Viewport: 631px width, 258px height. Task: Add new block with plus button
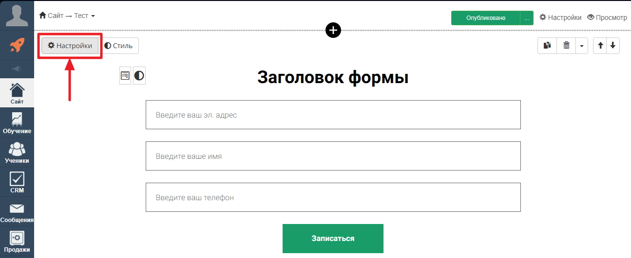[333, 30]
